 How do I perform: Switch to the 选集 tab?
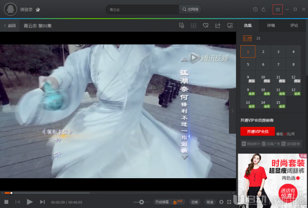(248, 25)
